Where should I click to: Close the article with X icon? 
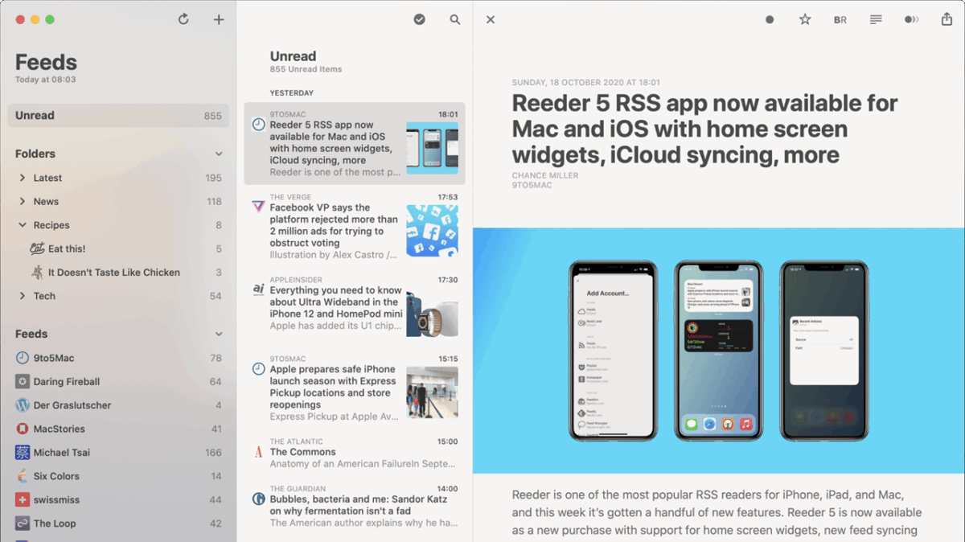pos(491,19)
